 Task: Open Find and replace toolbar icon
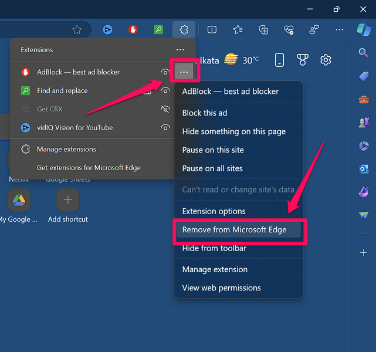(158, 29)
